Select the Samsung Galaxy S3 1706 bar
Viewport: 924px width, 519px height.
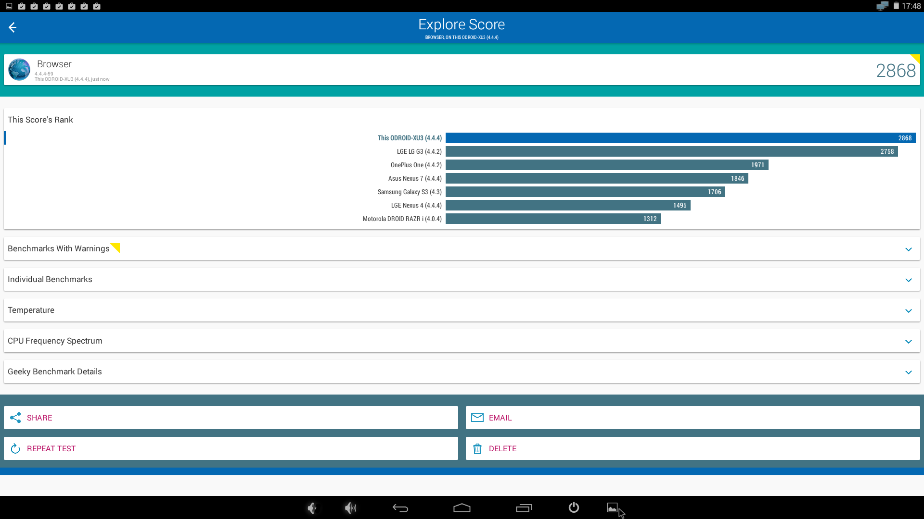[x=585, y=192]
